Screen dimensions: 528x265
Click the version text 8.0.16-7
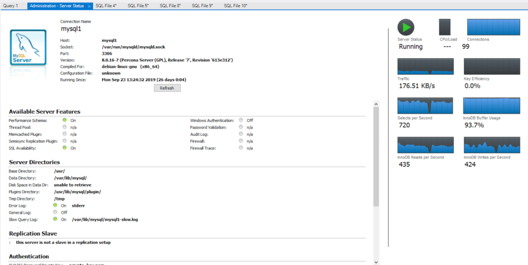[x=168, y=60]
